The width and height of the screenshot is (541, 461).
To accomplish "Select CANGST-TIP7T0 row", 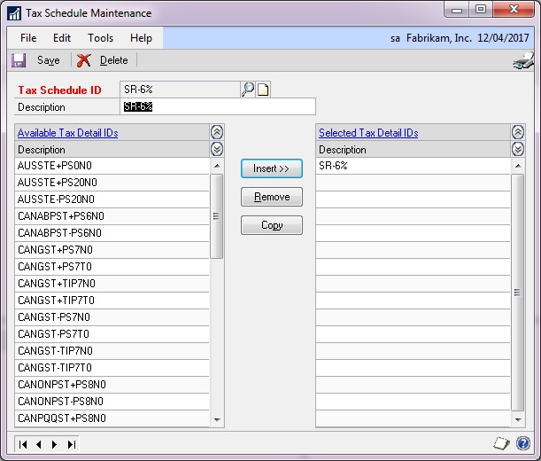I will tap(112, 368).
